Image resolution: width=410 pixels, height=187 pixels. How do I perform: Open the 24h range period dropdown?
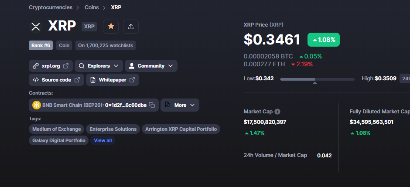[405, 78]
